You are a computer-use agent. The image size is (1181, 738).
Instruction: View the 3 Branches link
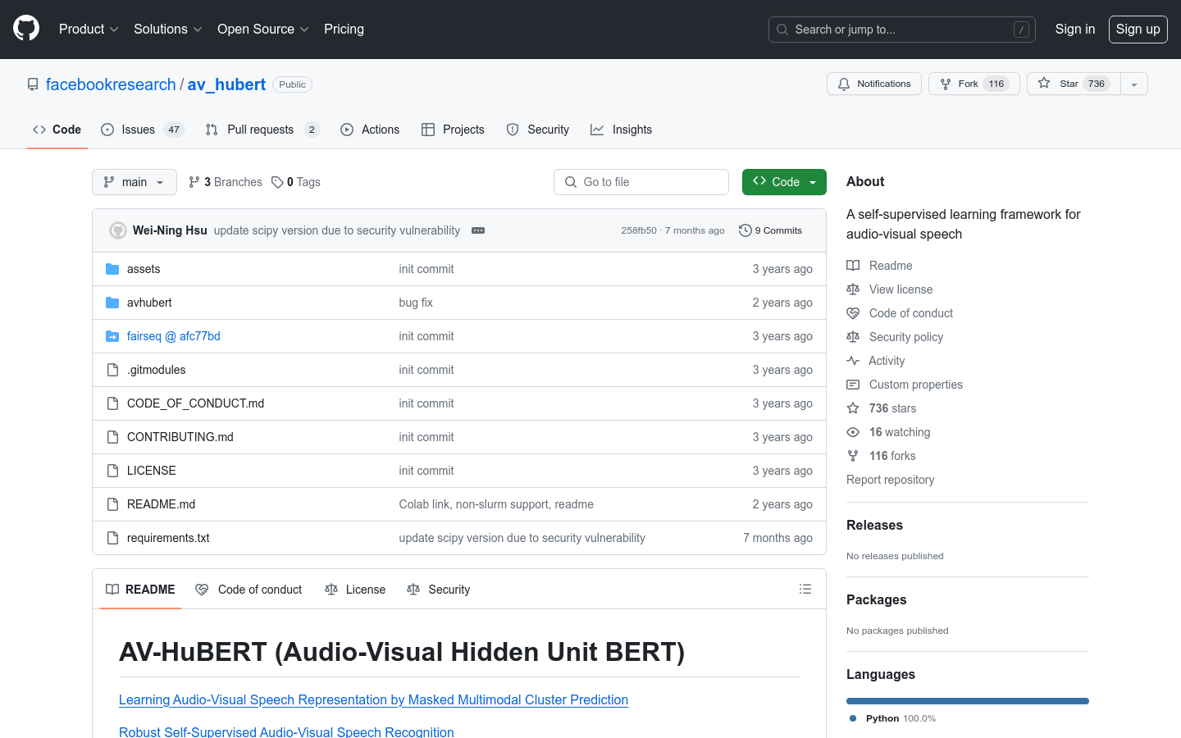click(226, 182)
